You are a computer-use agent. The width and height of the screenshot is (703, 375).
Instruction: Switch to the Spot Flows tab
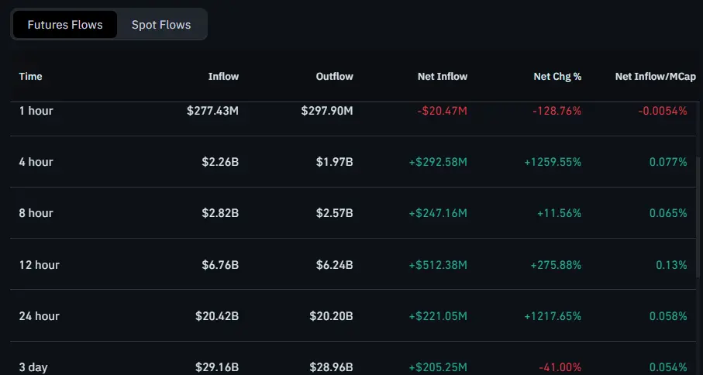161,25
